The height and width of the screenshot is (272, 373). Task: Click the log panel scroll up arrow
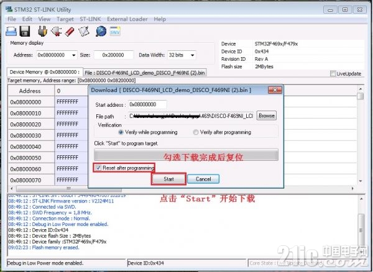[x=361, y=199]
